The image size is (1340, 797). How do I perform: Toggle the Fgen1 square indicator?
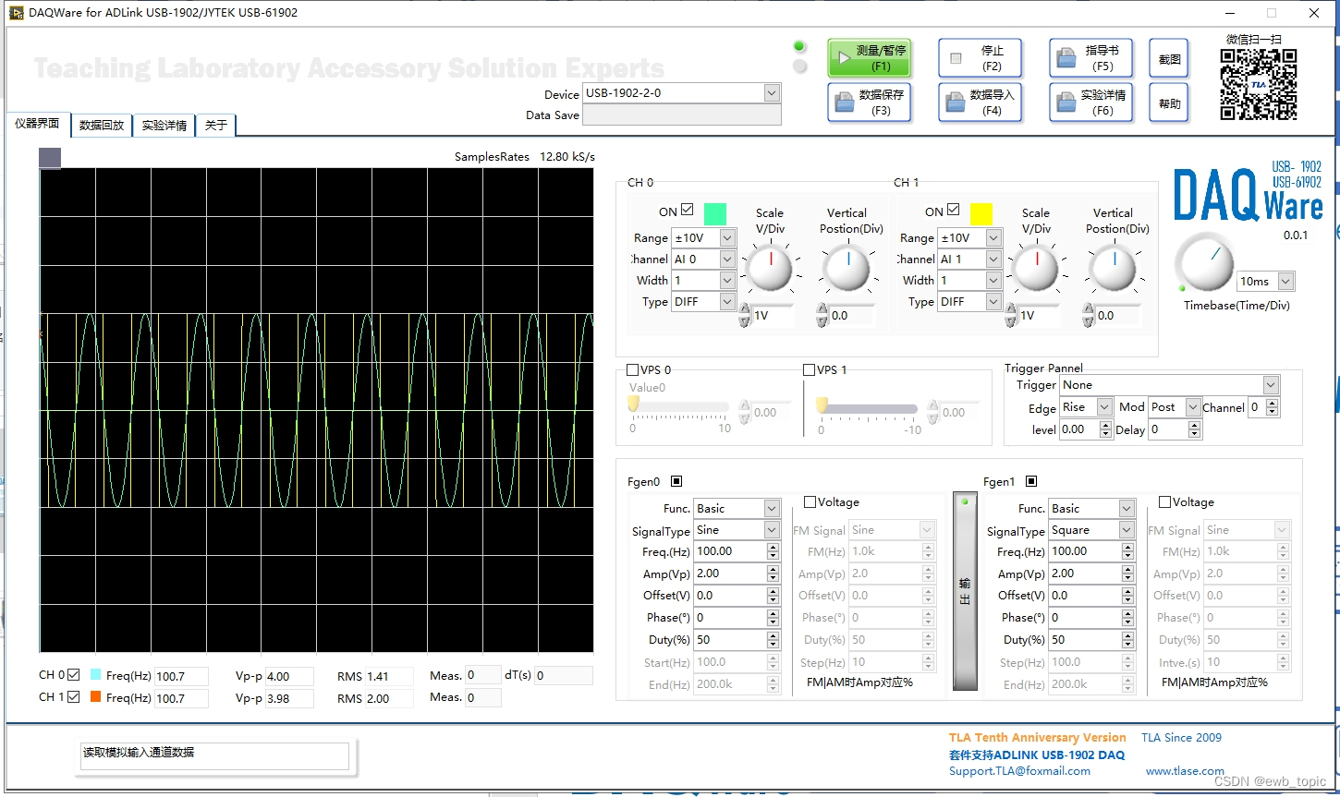tap(1031, 481)
